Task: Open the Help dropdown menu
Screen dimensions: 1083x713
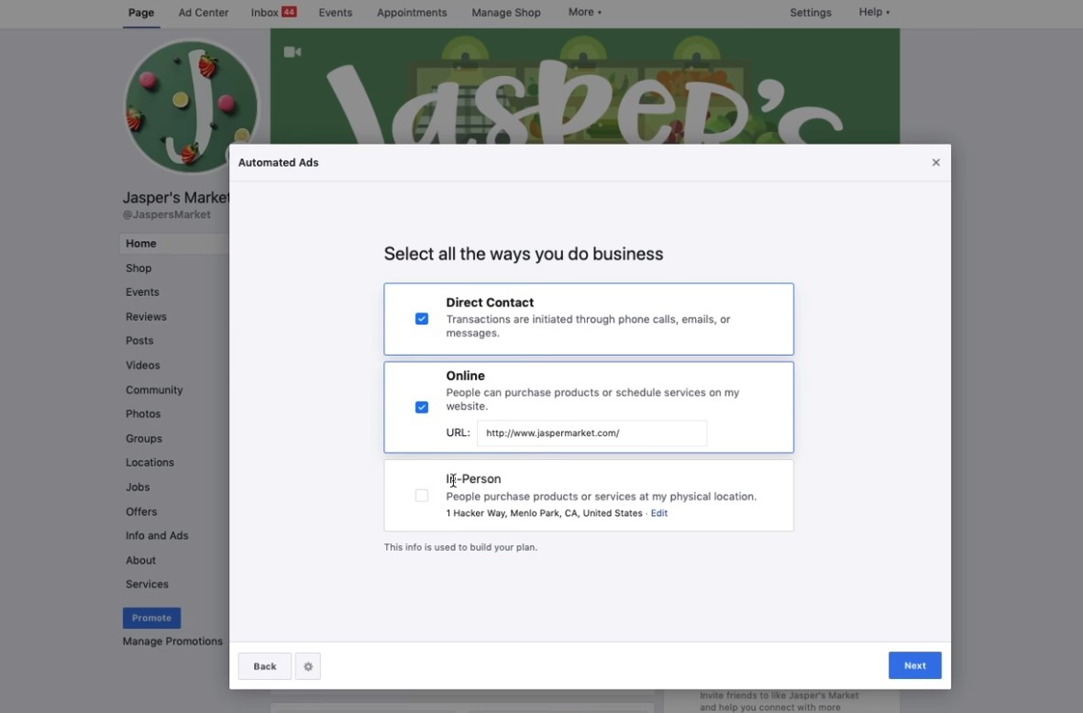Action: click(x=874, y=12)
